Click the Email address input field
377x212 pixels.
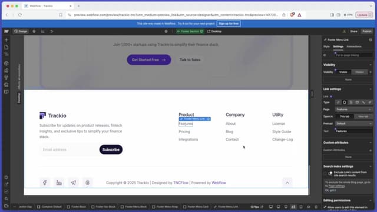69,150
